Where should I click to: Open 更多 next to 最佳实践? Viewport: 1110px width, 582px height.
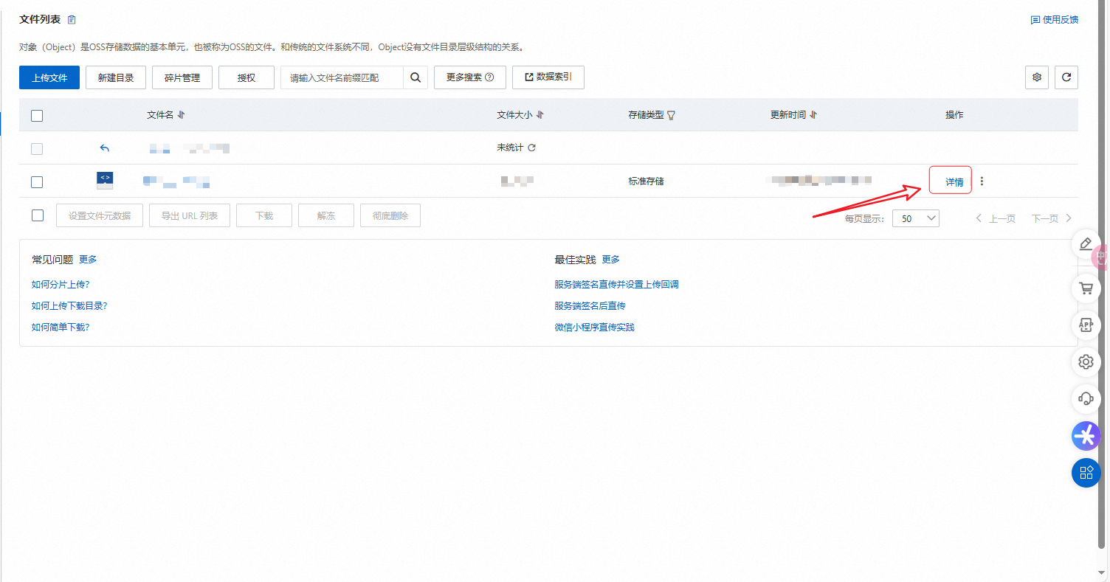click(x=611, y=260)
